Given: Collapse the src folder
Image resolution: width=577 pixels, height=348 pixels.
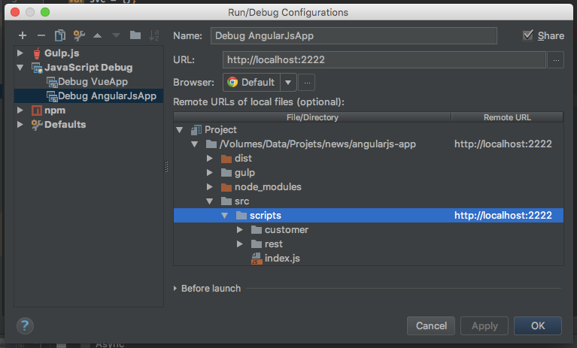Looking at the screenshot, I should pos(210,201).
